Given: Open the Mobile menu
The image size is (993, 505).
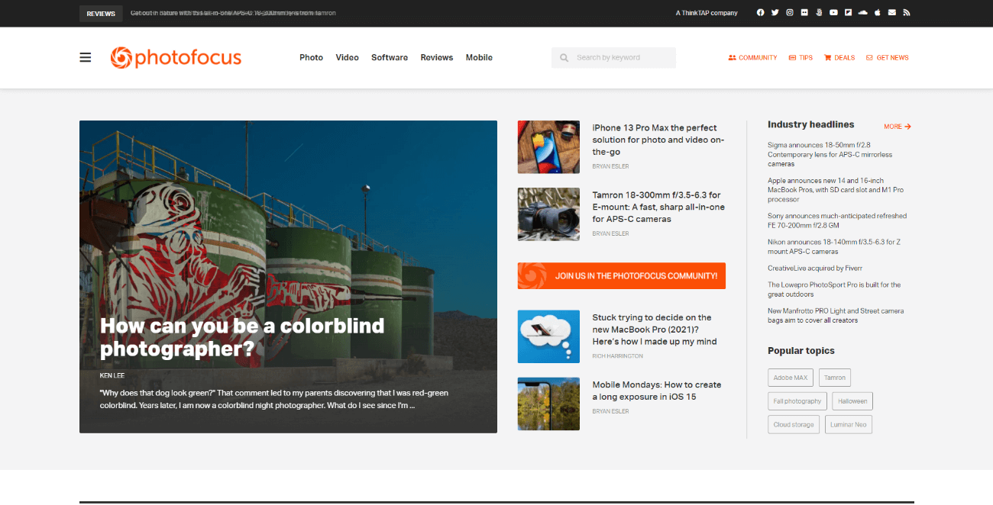Looking at the screenshot, I should point(479,58).
